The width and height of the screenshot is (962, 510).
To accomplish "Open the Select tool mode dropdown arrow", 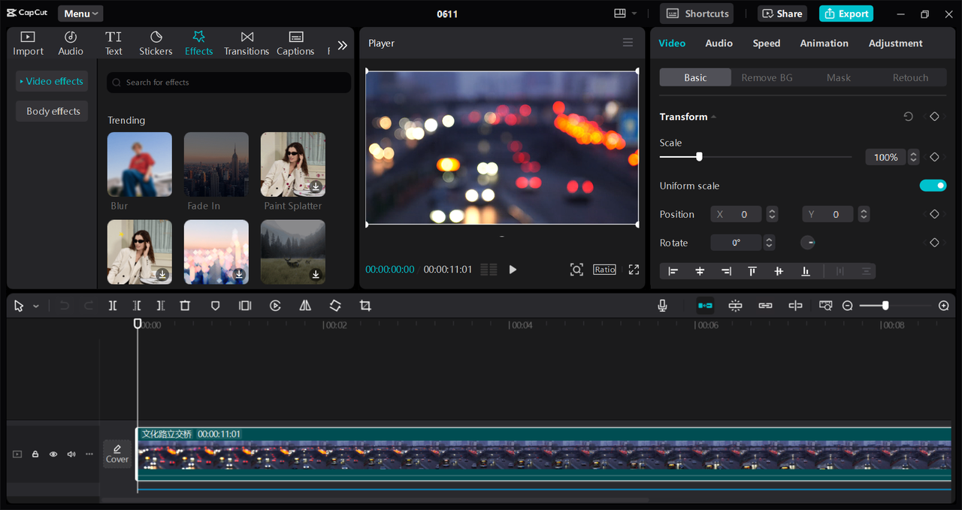I will pyautogui.click(x=35, y=306).
